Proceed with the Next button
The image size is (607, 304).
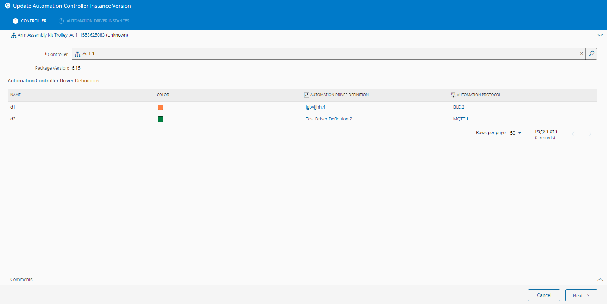coord(581,295)
